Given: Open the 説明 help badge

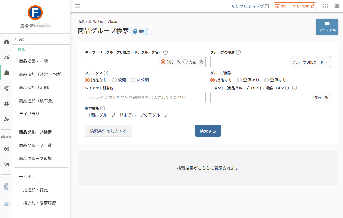Looking at the screenshot, I should [139, 31].
